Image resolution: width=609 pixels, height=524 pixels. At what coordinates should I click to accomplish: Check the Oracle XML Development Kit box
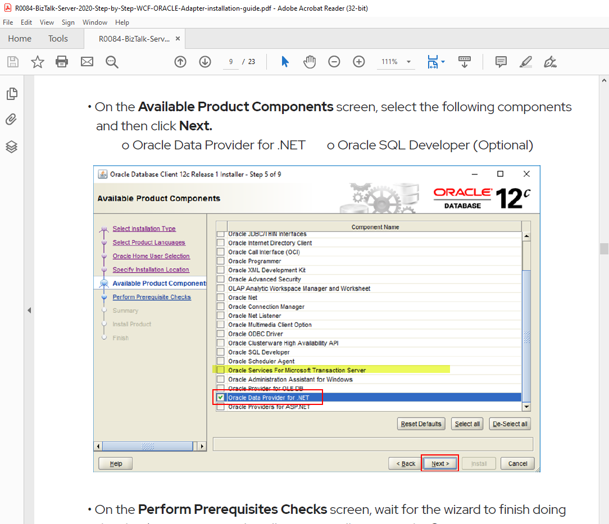point(221,270)
